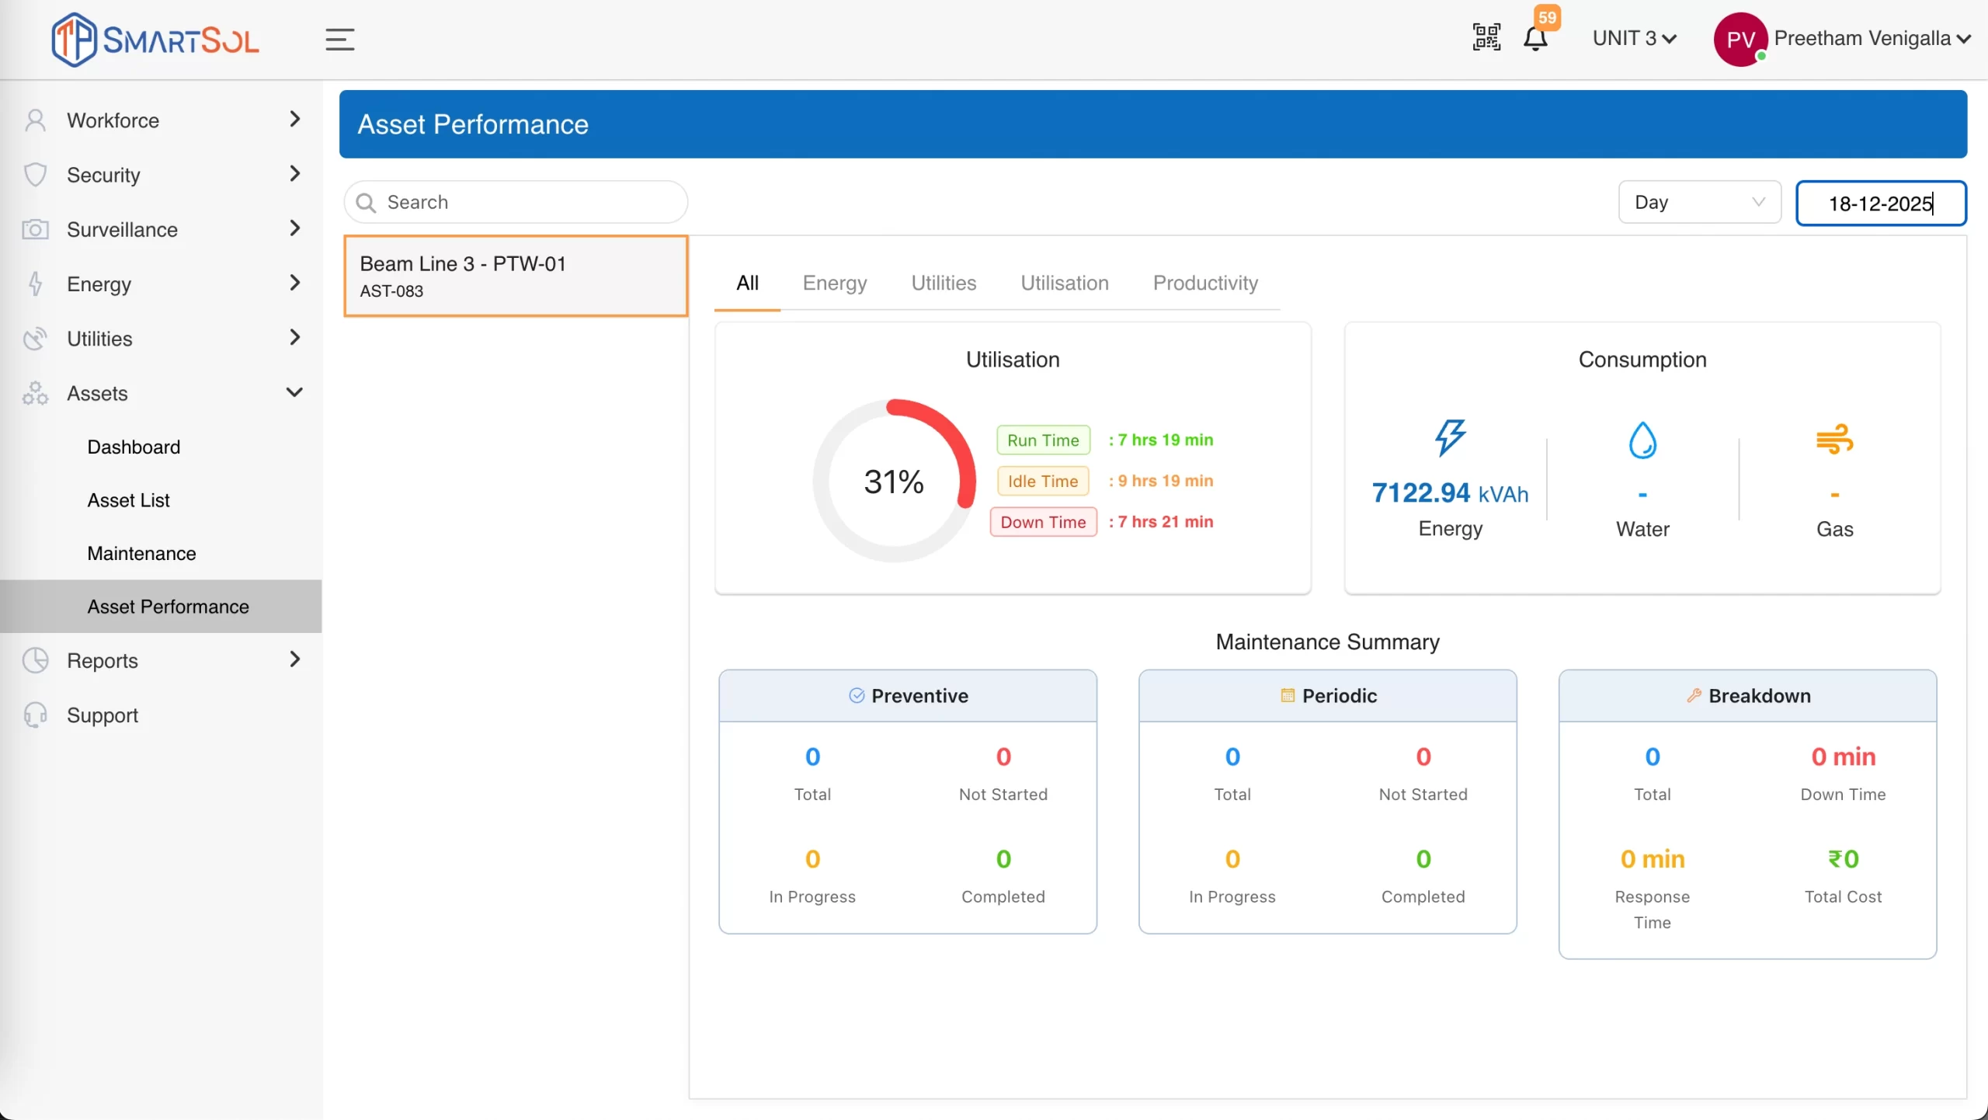Open the notifications bell icon
Screen dimensions: 1988x1120
click(x=1535, y=39)
